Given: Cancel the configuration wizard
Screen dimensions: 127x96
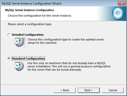Looking at the screenshot, I should point(113,90).
